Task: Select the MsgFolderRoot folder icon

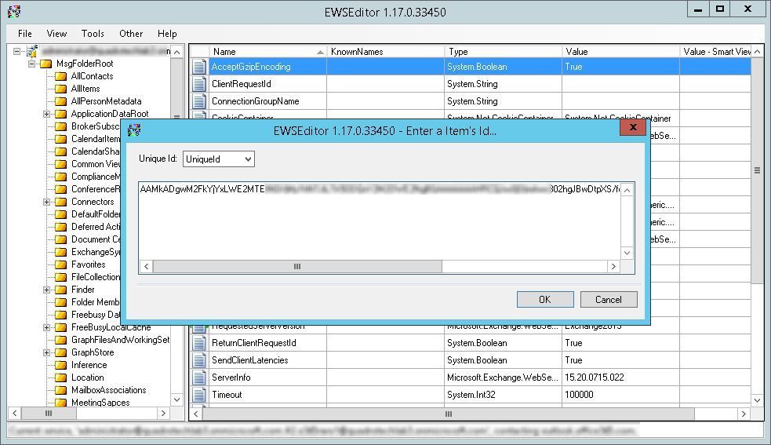Action: (x=45, y=64)
